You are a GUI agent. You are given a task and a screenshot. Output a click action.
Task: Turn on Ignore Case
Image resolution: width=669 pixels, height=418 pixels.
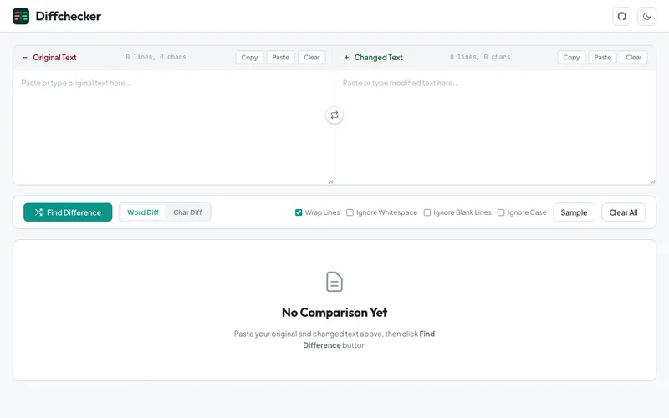pyautogui.click(x=501, y=212)
